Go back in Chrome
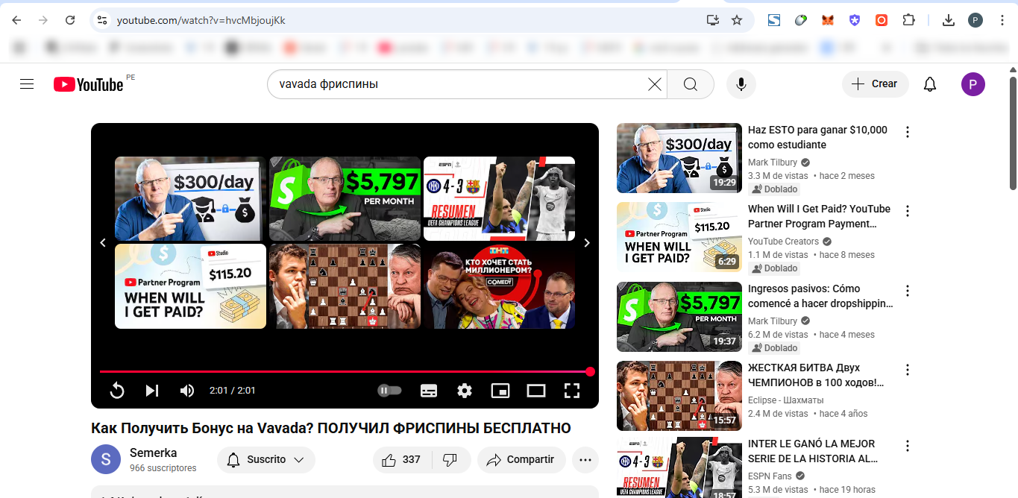The height and width of the screenshot is (498, 1018). (16, 20)
